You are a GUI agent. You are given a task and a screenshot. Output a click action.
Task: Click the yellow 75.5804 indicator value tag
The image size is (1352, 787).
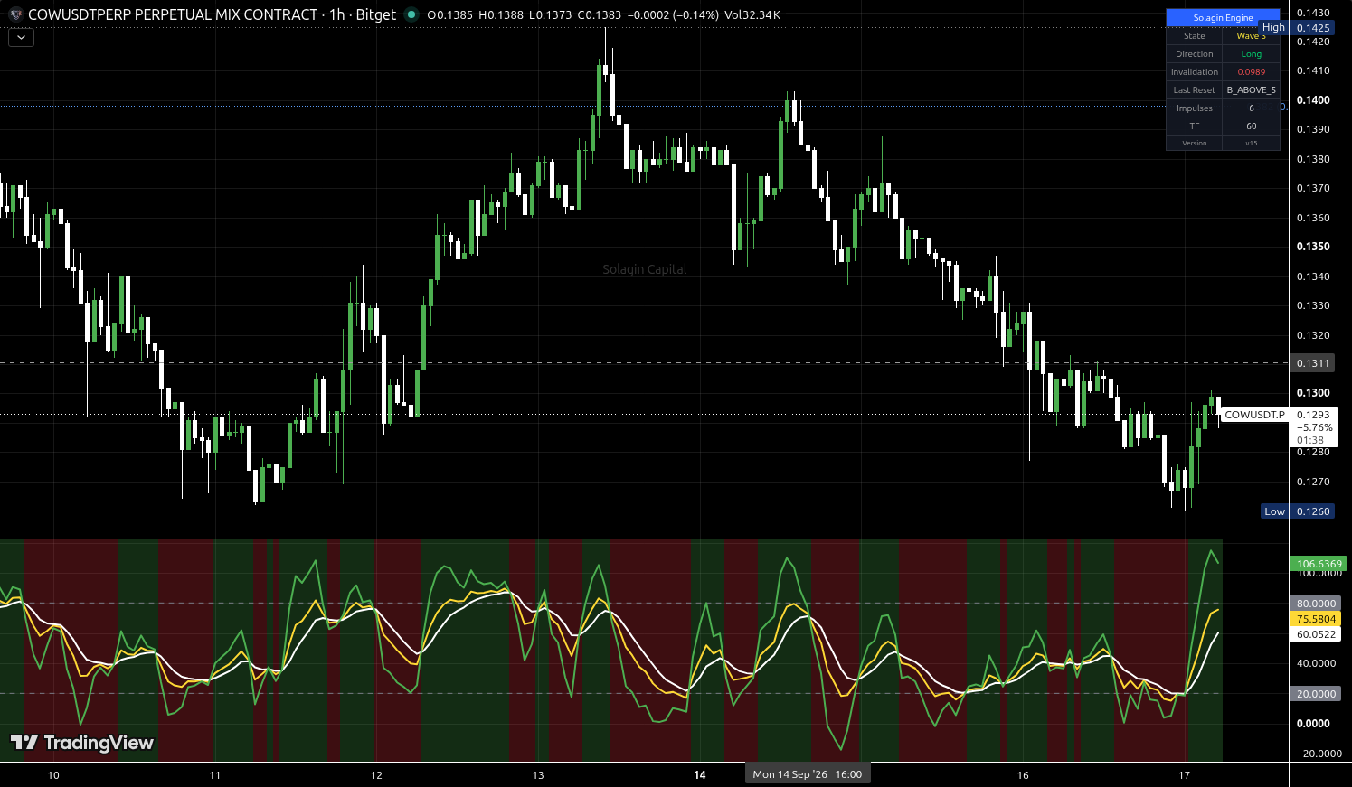pyautogui.click(x=1316, y=619)
